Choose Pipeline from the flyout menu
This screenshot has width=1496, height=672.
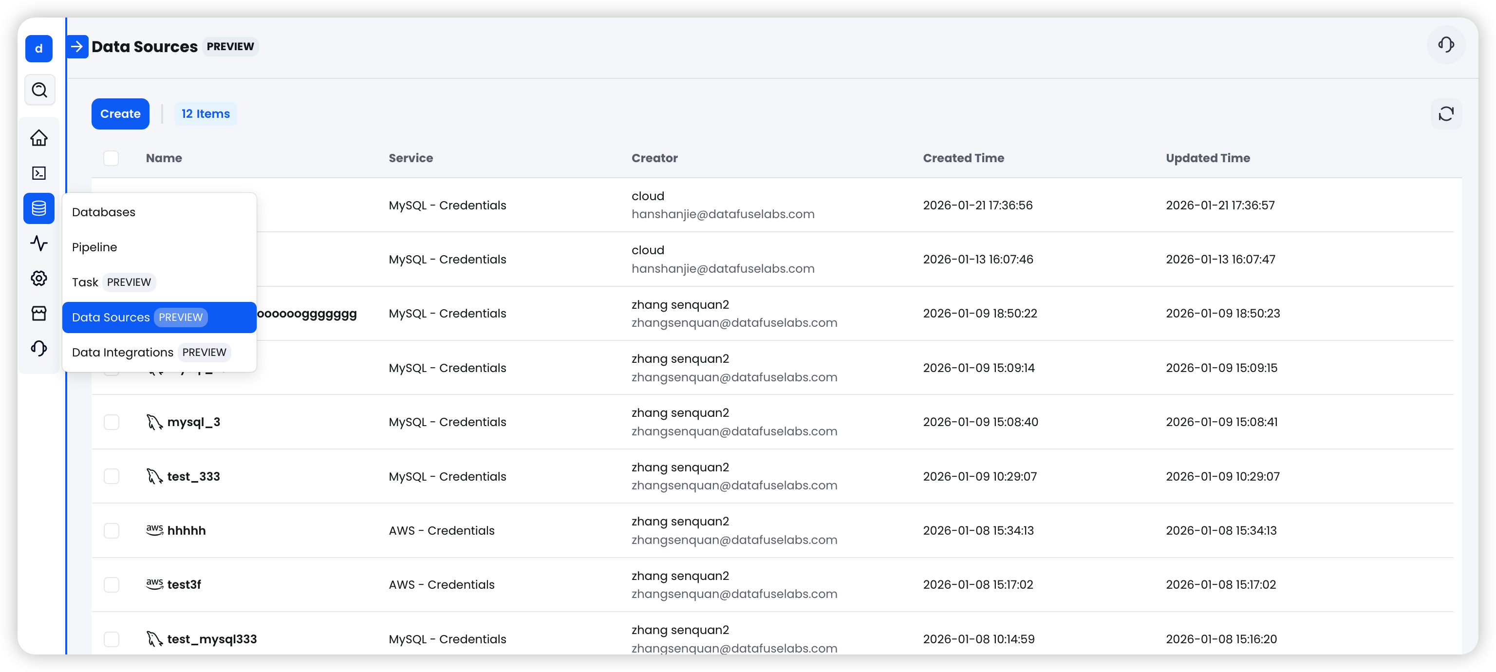[x=94, y=247]
